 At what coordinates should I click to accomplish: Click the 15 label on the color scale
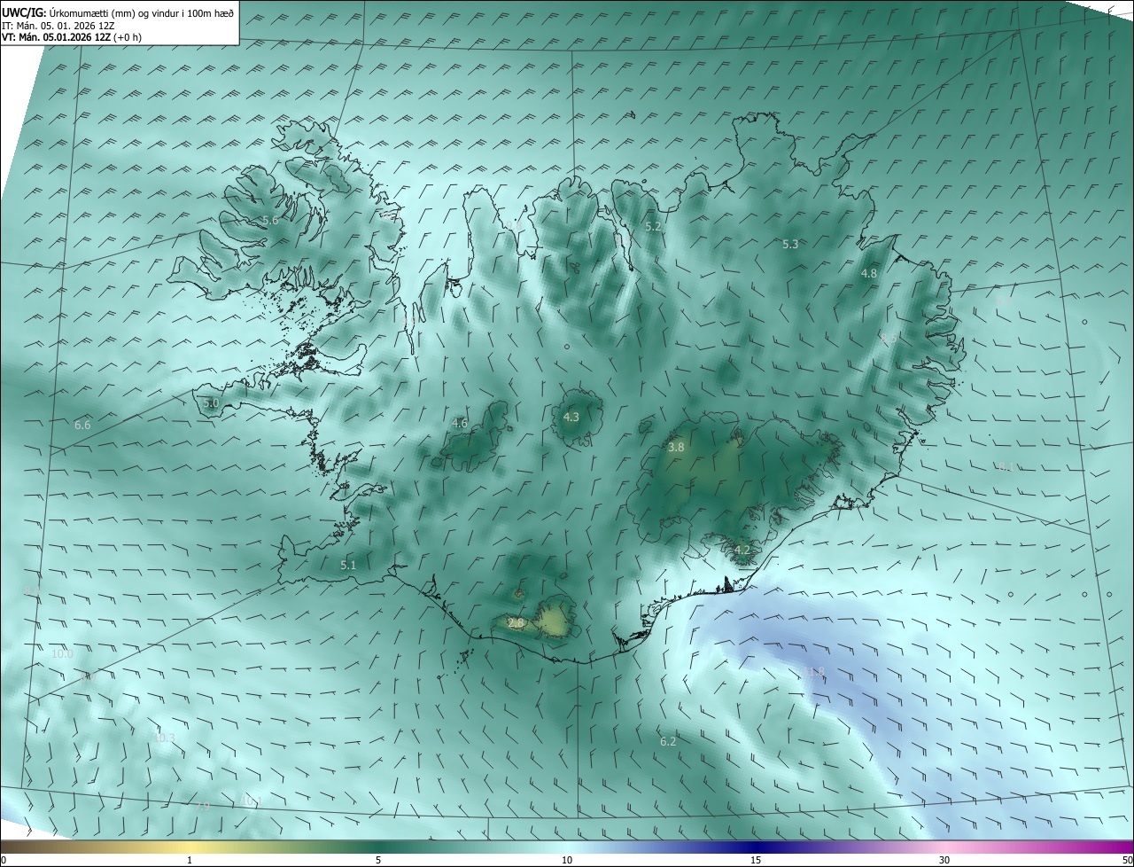click(x=756, y=860)
